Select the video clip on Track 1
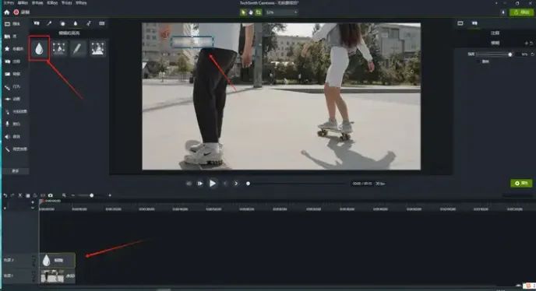The height and width of the screenshot is (291, 536). pyautogui.click(x=58, y=276)
